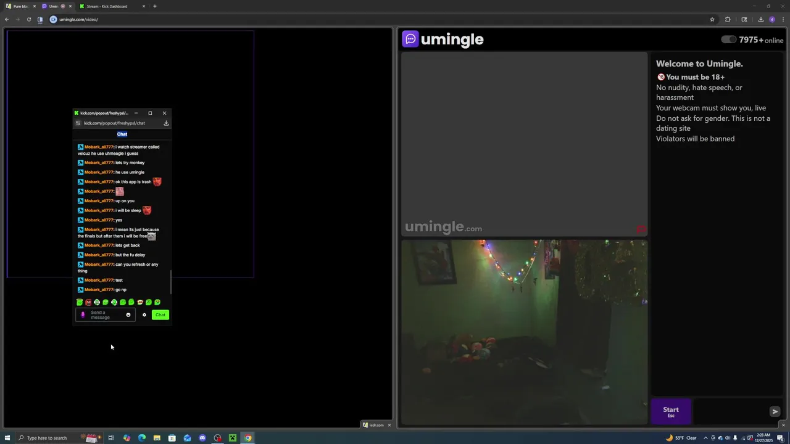
Task: Open the weather widget showing 53°F Clear
Action: tap(681, 438)
